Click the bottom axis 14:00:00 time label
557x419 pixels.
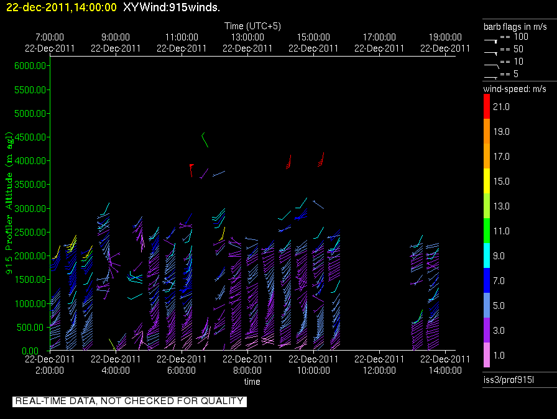[x=445, y=371]
